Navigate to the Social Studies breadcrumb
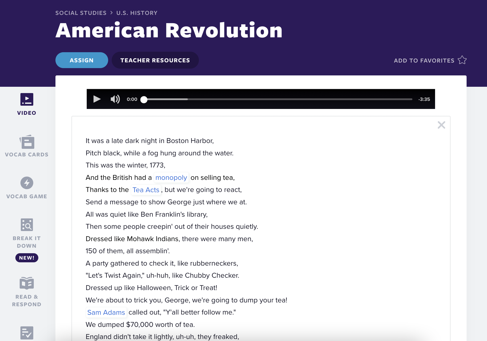 pyautogui.click(x=81, y=13)
